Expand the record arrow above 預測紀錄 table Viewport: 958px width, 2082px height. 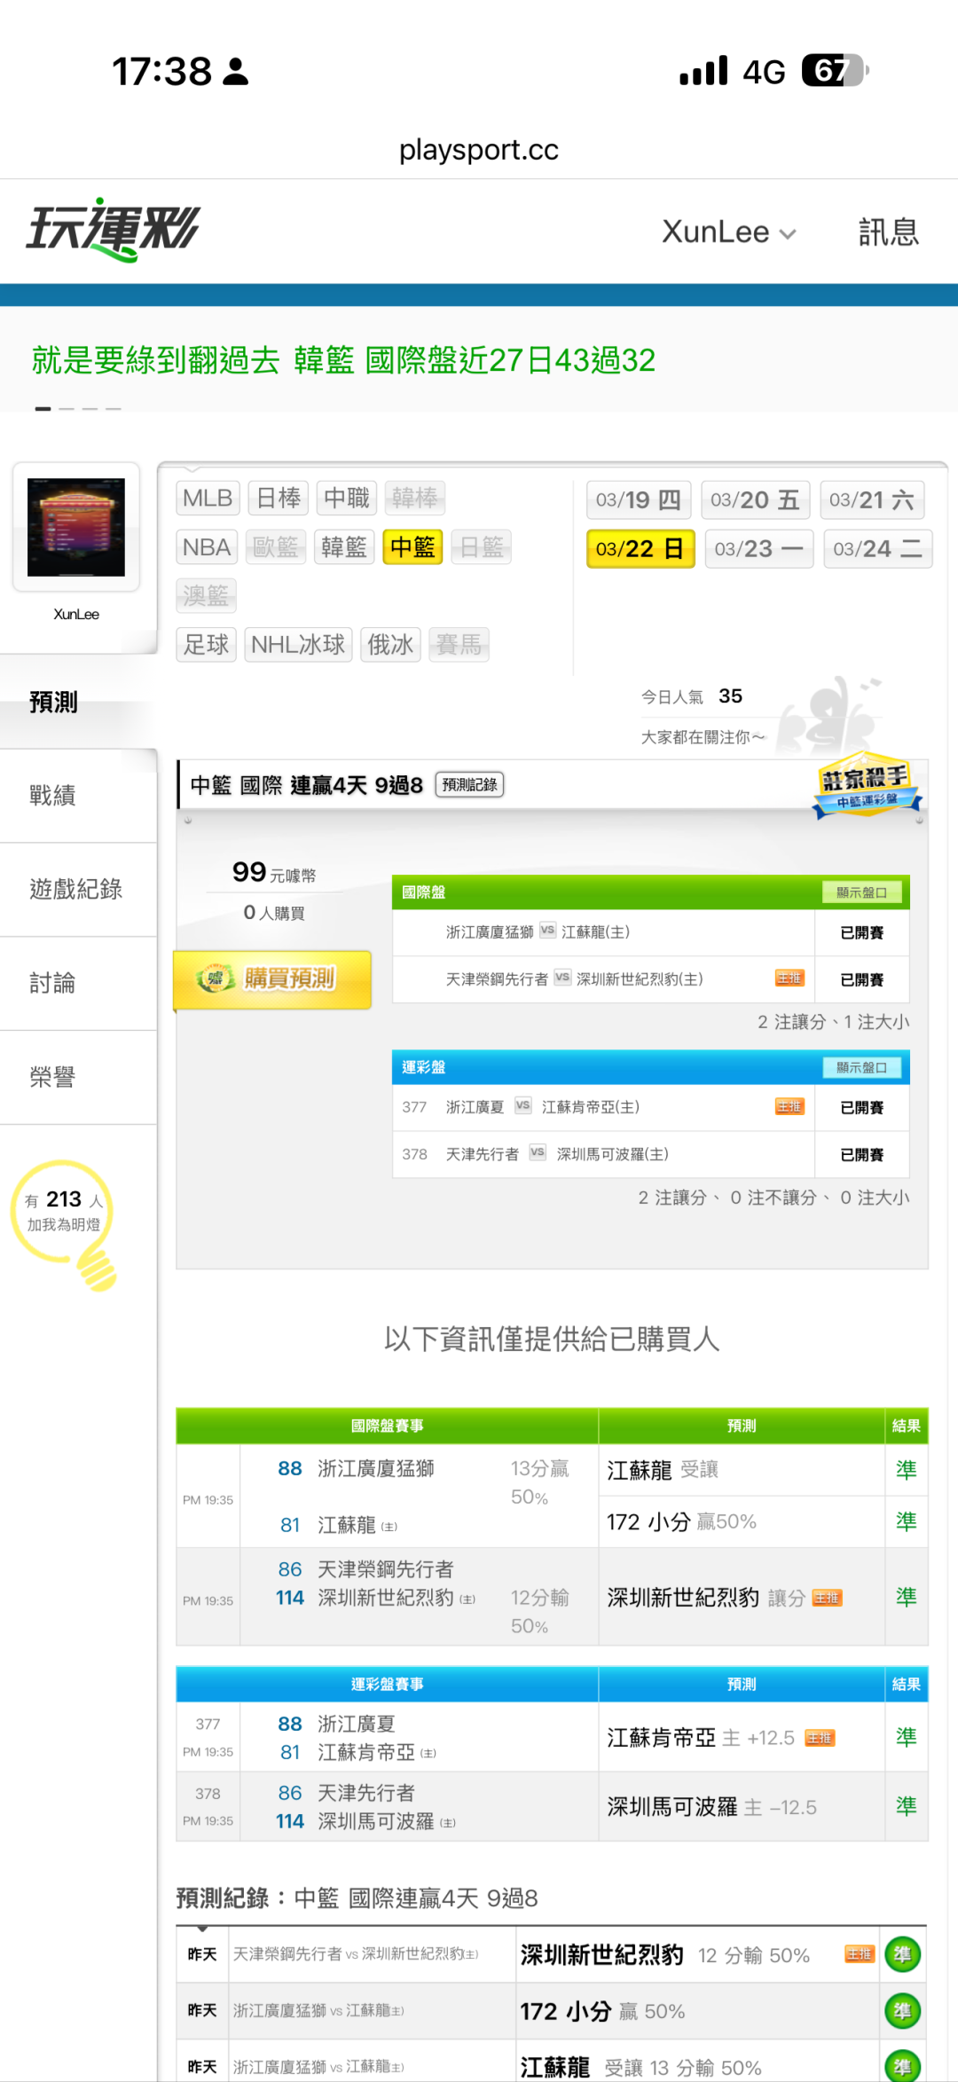203,1929
